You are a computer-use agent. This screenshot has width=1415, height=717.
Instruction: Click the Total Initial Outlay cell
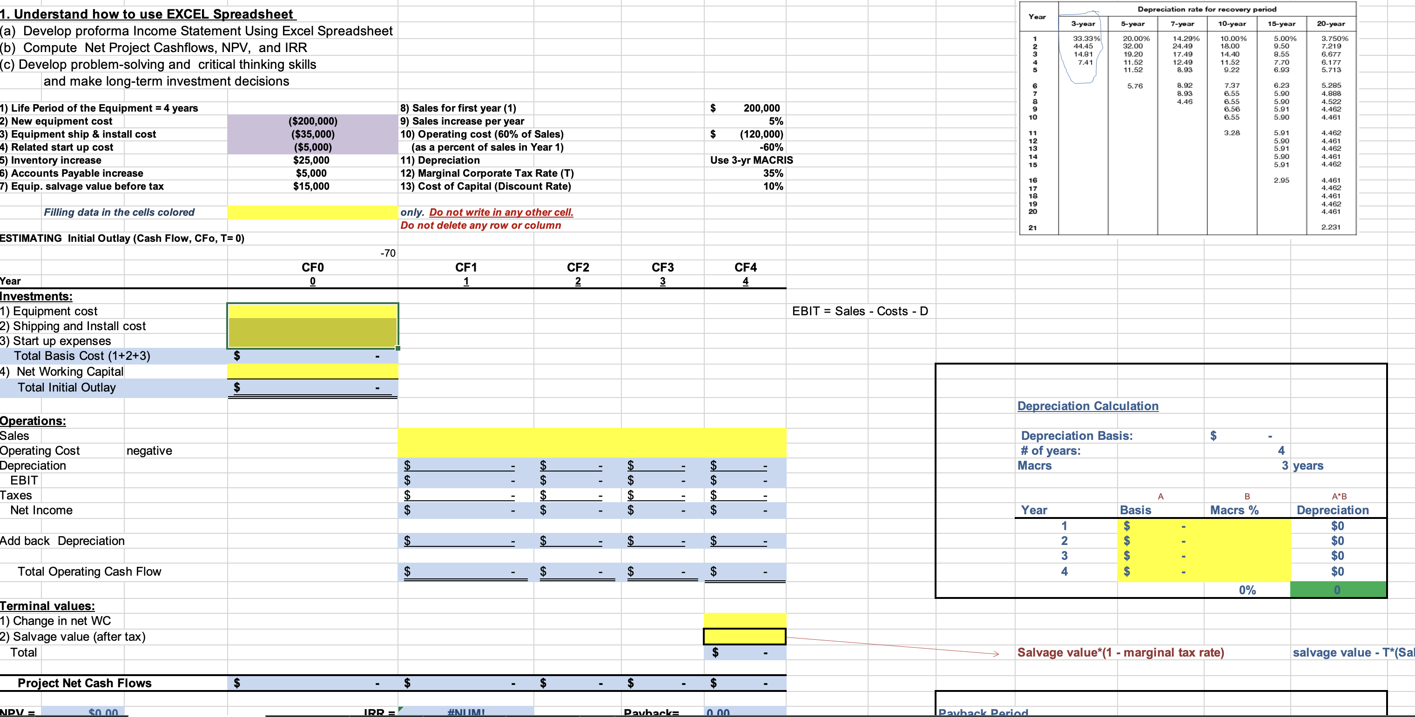[311, 387]
